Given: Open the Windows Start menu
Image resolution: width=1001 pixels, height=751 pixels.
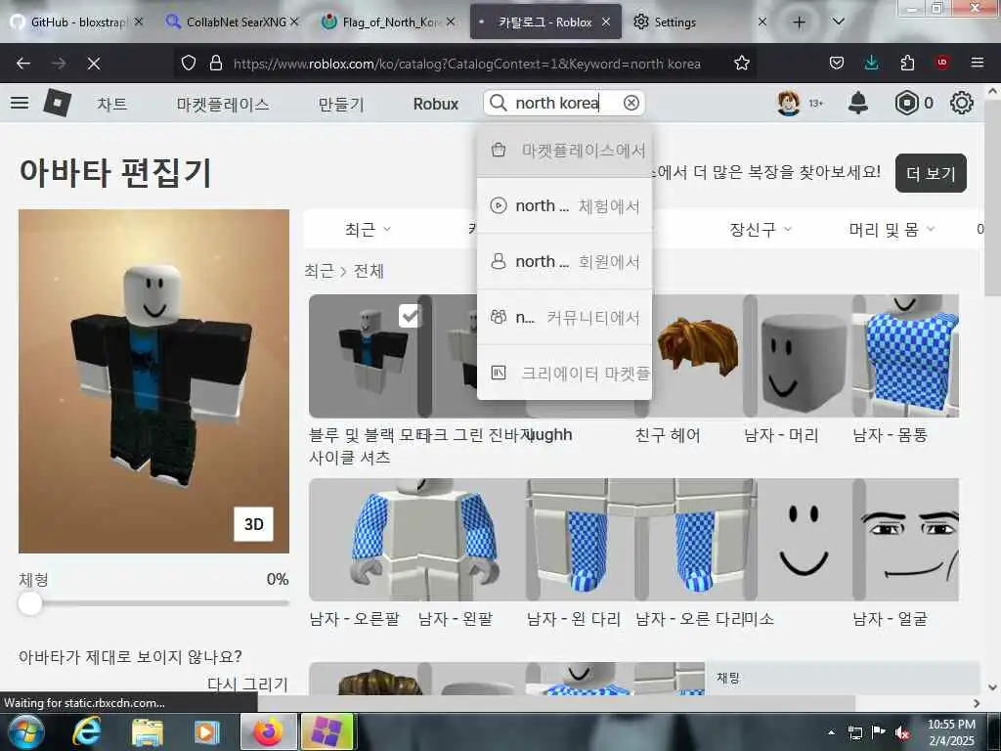Looking at the screenshot, I should [x=25, y=731].
